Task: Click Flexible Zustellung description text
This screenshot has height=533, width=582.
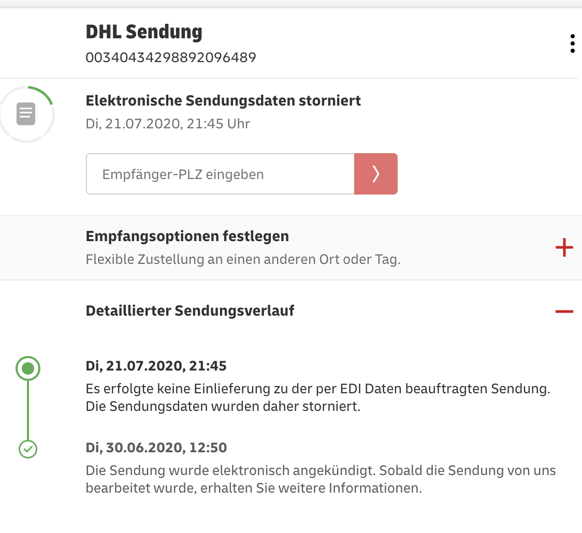Action: pos(243,259)
